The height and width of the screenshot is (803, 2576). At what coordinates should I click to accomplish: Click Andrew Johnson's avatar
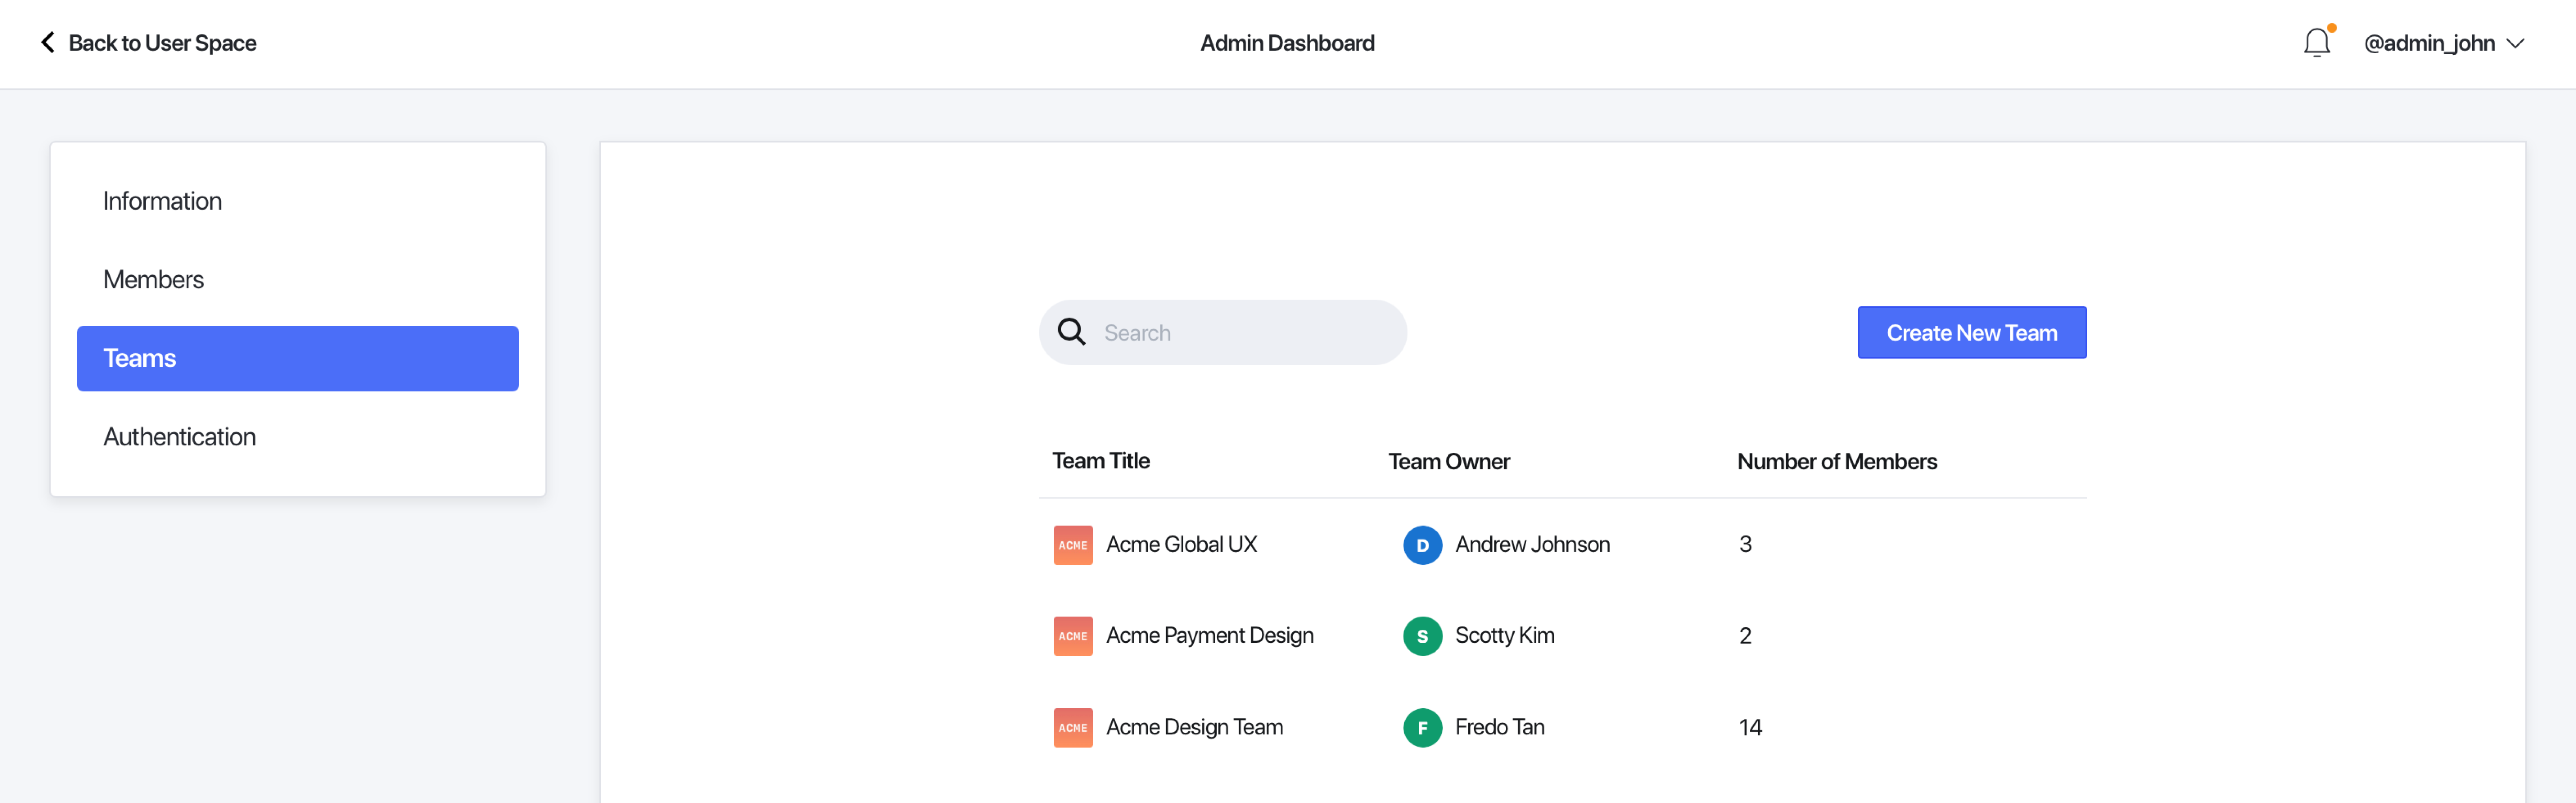tap(1422, 545)
